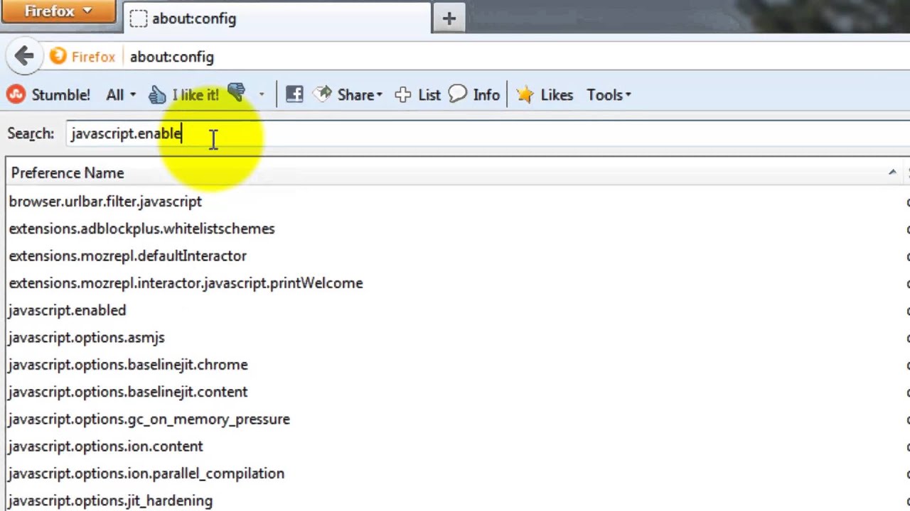Select the mozrepl printWelcome preference
This screenshot has width=910, height=511.
455,283
